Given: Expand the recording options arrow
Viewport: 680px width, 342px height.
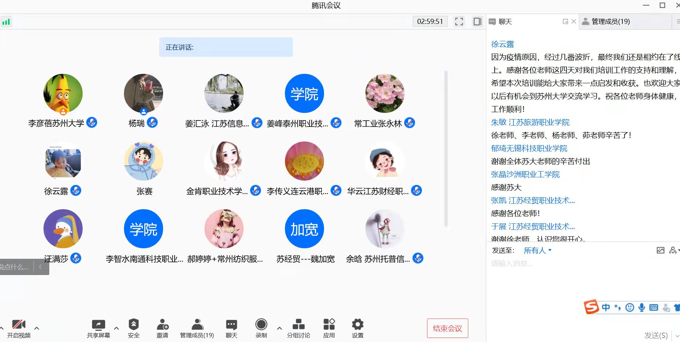Looking at the screenshot, I should pyautogui.click(x=279, y=328).
